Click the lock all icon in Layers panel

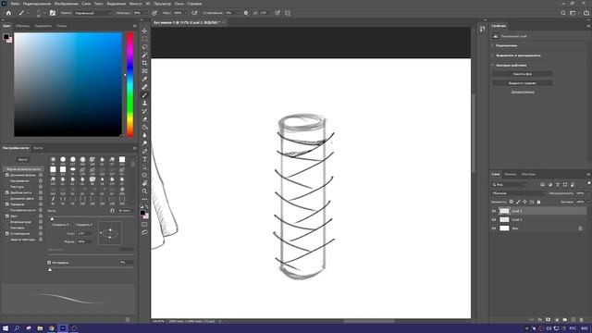(538, 202)
